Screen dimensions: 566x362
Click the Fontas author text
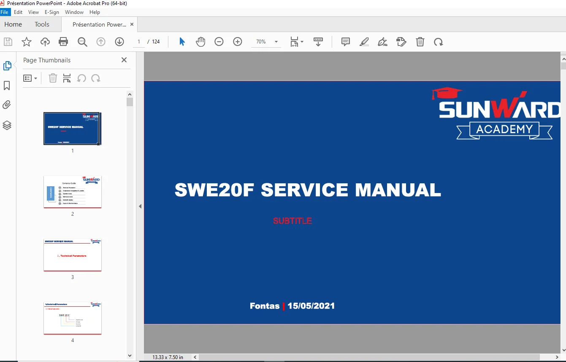coord(265,306)
